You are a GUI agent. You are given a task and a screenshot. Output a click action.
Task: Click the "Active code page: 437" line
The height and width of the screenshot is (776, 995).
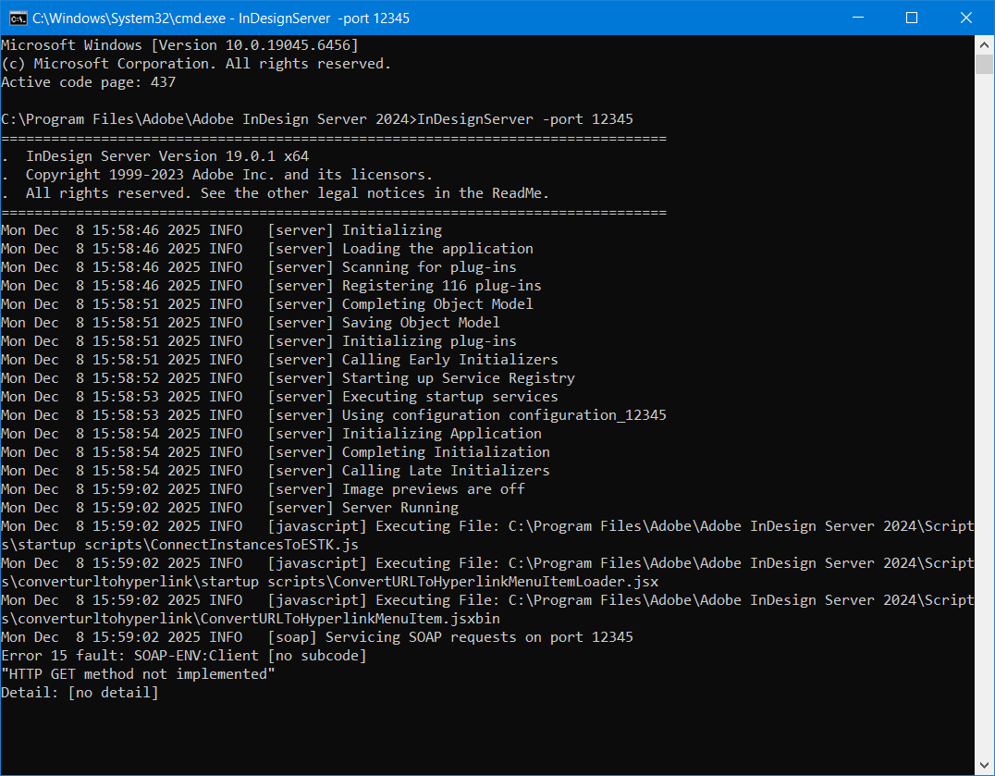(88, 82)
